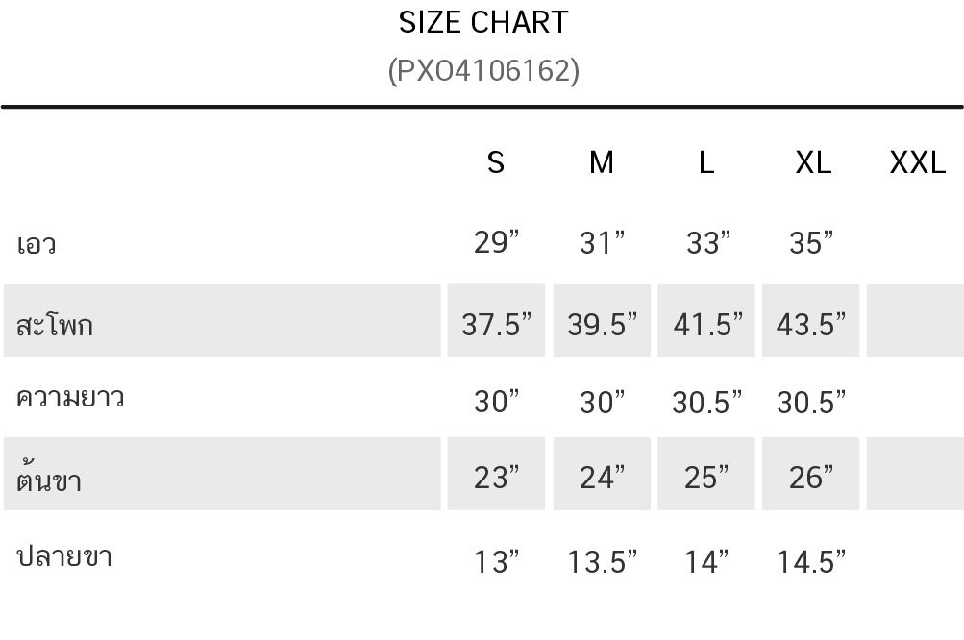Viewport: 964px width, 640px height.
Task: Click the XL size column header
Action: (813, 163)
